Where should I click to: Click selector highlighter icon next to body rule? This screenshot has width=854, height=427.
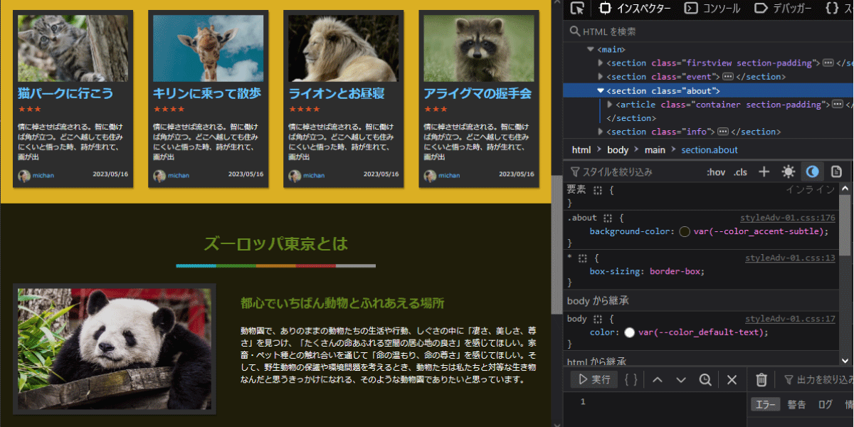click(598, 319)
